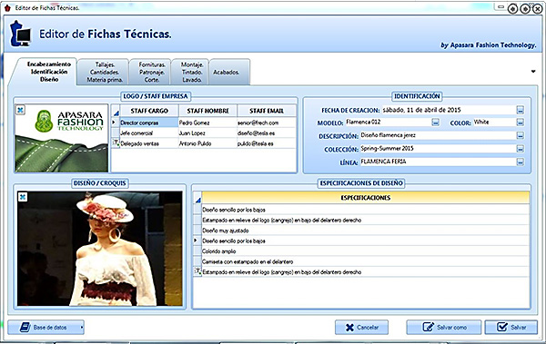Click the Cancelar button
This screenshot has height=344, width=546.
point(361,328)
